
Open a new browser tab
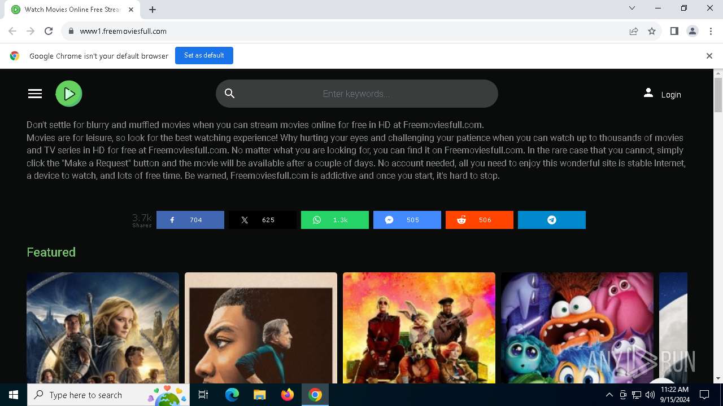(x=153, y=10)
